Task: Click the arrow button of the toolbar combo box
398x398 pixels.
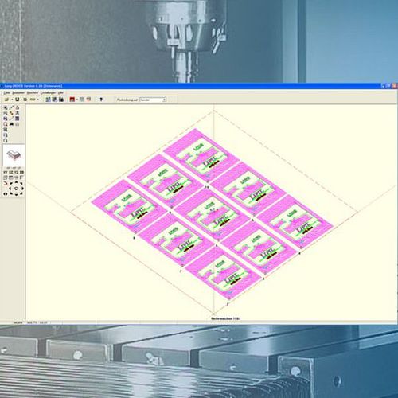Action: tap(164, 99)
